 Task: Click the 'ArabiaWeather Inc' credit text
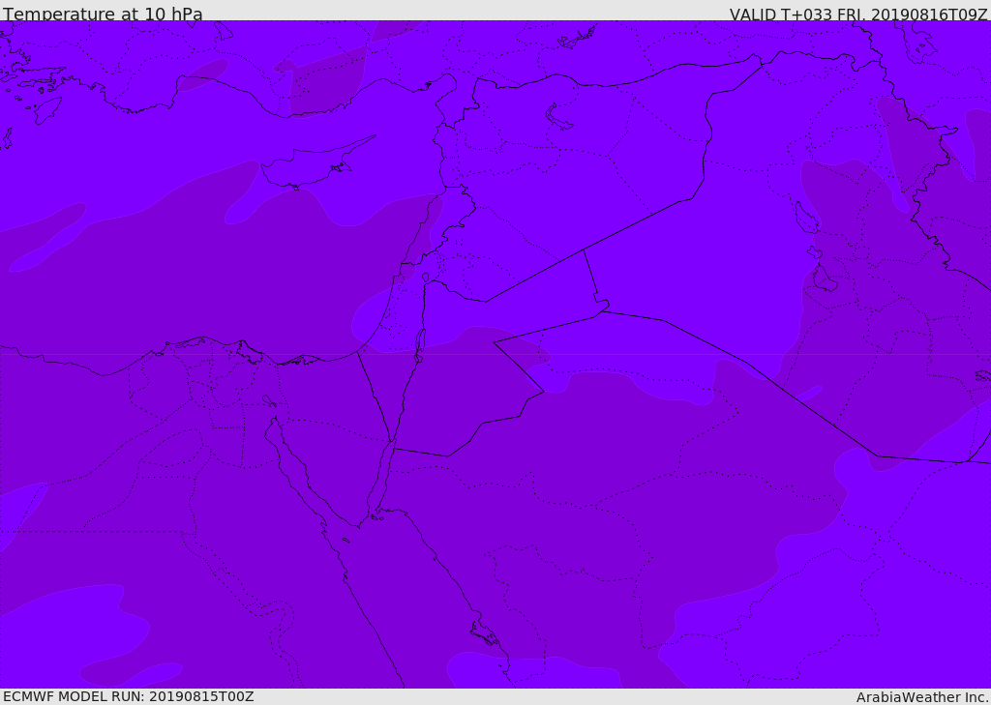(x=922, y=697)
